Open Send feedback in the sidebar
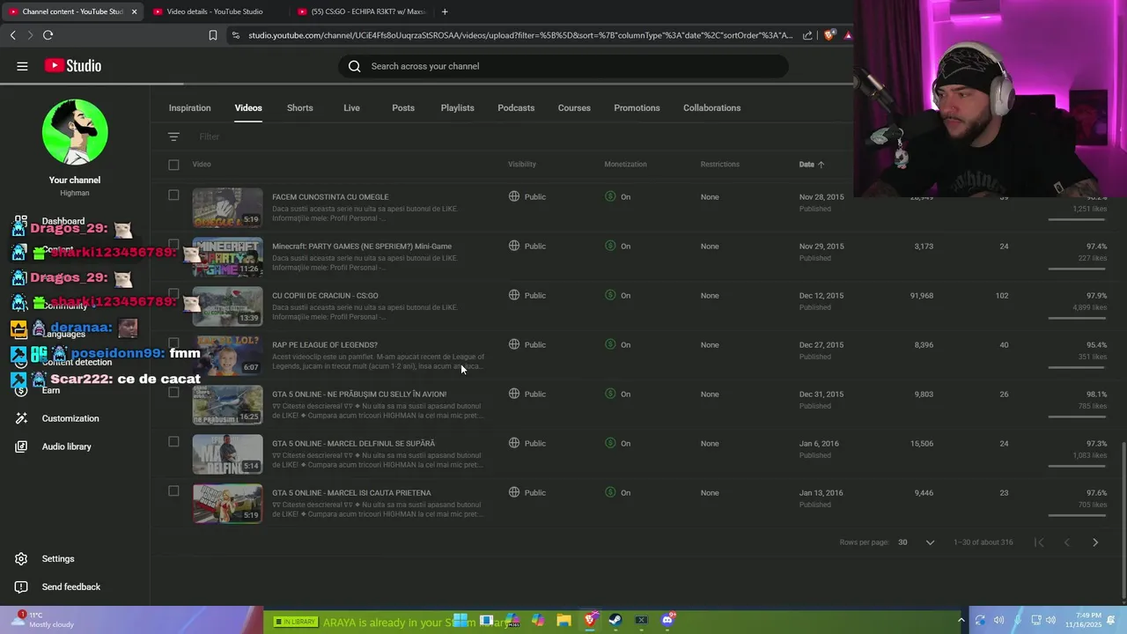The image size is (1127, 634). click(71, 587)
